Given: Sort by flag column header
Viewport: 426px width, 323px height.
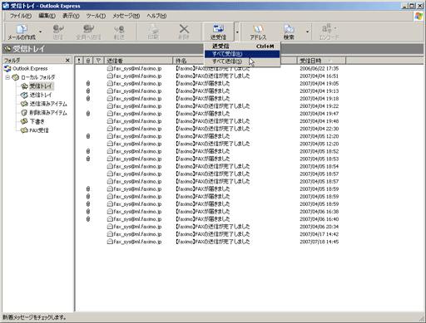Looking at the screenshot, I should pos(98,61).
